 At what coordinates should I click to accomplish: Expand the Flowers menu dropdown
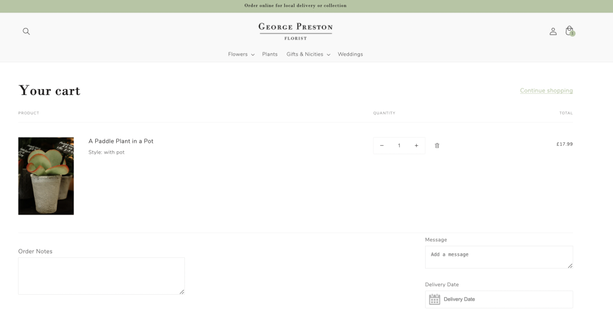click(x=241, y=54)
